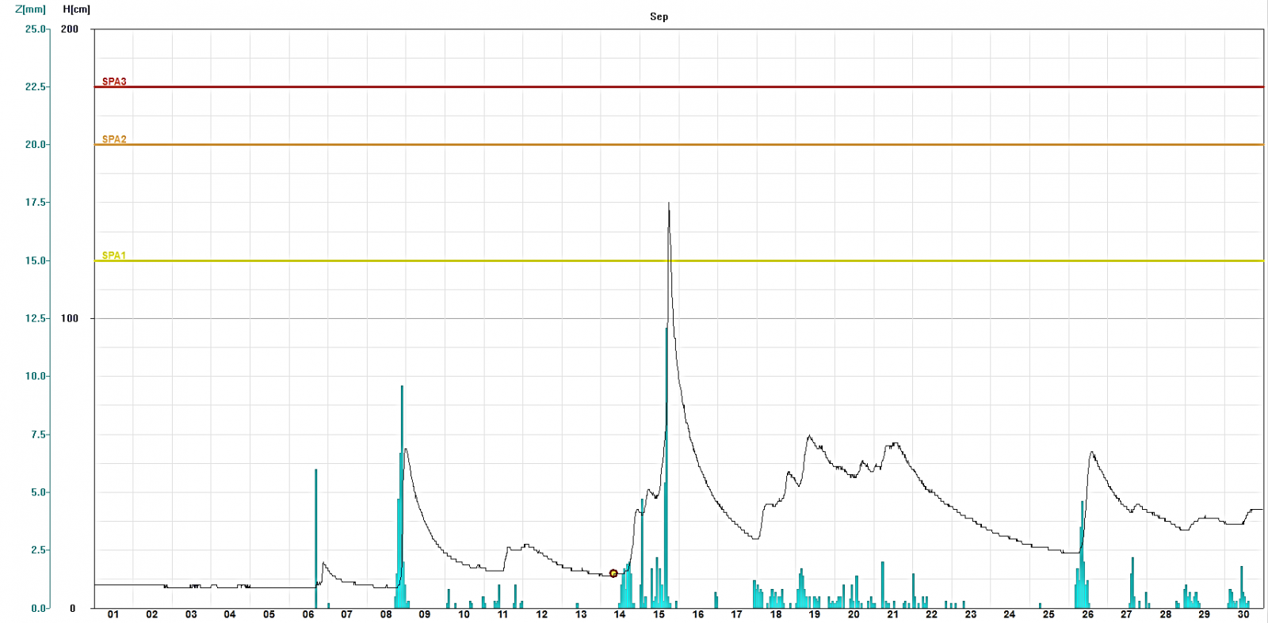Click the 200 tick on H axis
Screen dimensions: 1268x623
[70, 29]
